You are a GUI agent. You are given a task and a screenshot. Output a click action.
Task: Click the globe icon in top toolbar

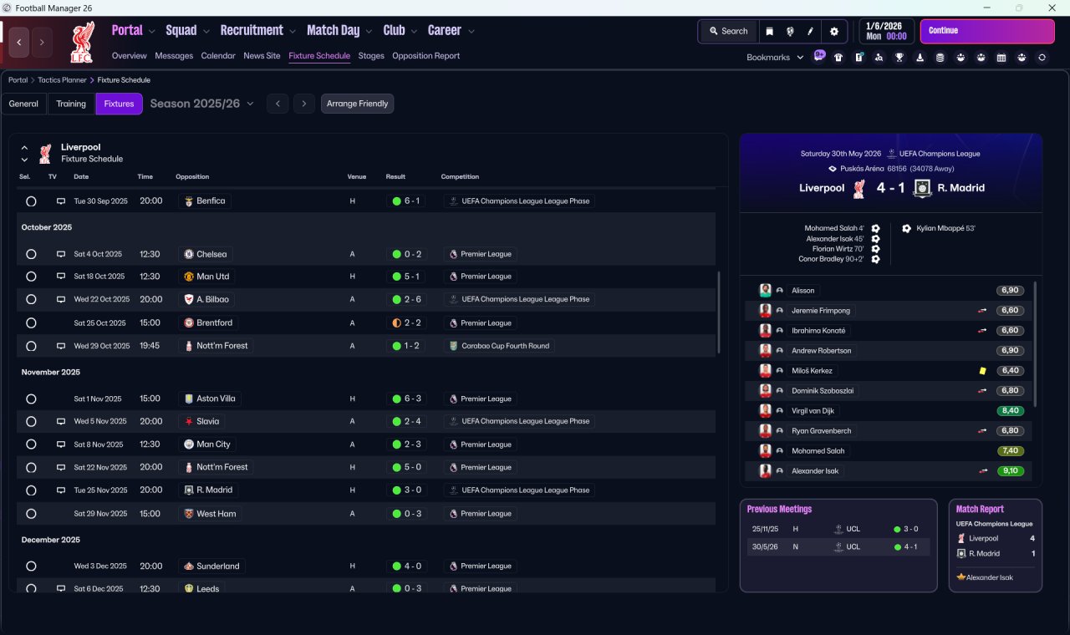(x=790, y=31)
